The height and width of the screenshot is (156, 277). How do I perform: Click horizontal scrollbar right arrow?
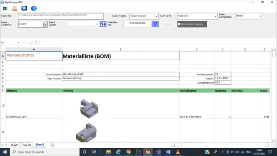pyautogui.click(x=267, y=145)
